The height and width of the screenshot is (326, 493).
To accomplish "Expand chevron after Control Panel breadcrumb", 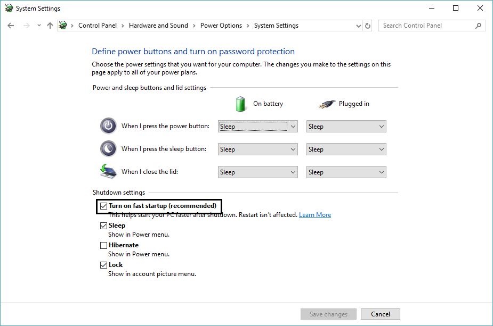I will click(x=123, y=26).
